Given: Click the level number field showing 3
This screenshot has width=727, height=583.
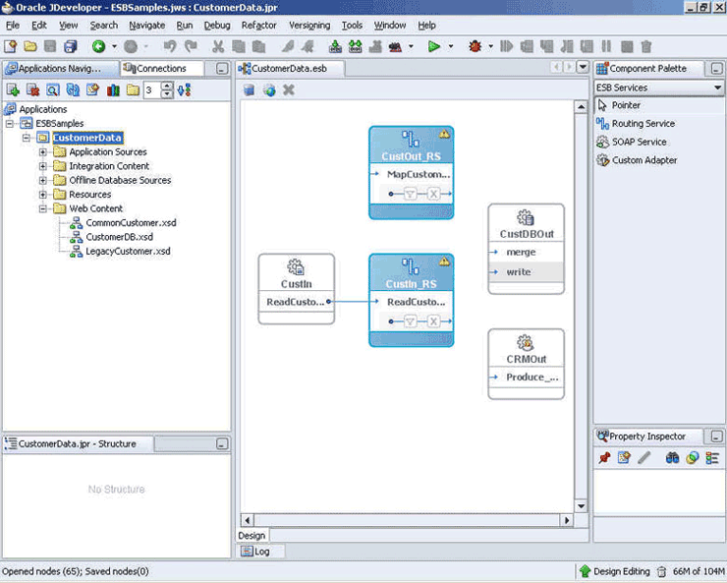Looking at the screenshot, I should tap(152, 90).
